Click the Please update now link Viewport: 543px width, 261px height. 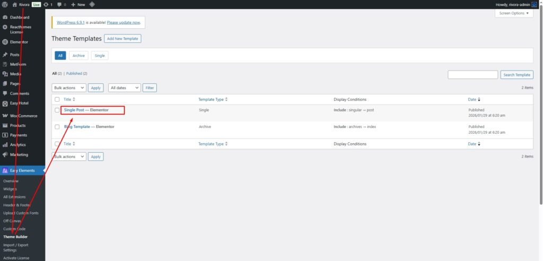tap(124, 23)
